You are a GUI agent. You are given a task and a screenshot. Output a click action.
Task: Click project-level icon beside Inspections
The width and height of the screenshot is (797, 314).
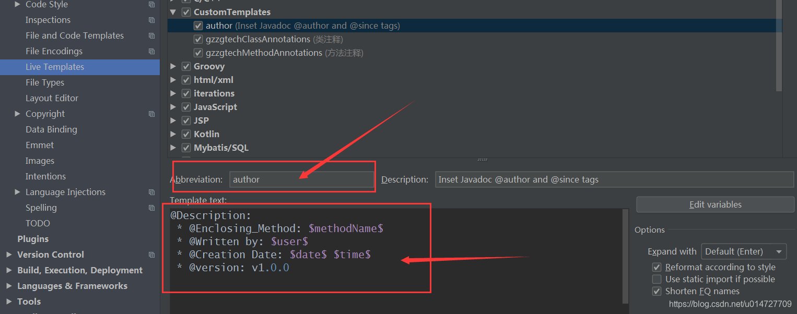(x=151, y=20)
